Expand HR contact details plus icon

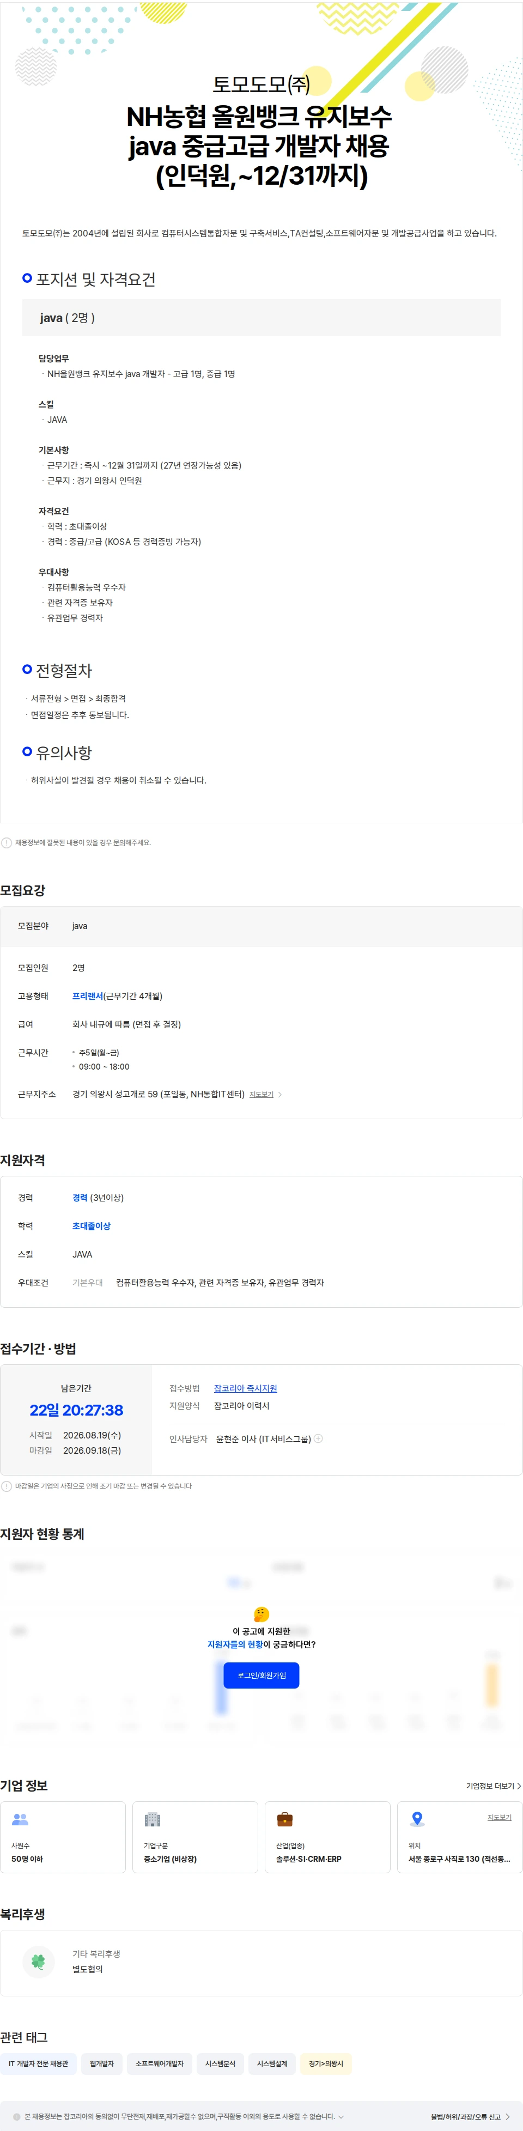click(319, 1438)
